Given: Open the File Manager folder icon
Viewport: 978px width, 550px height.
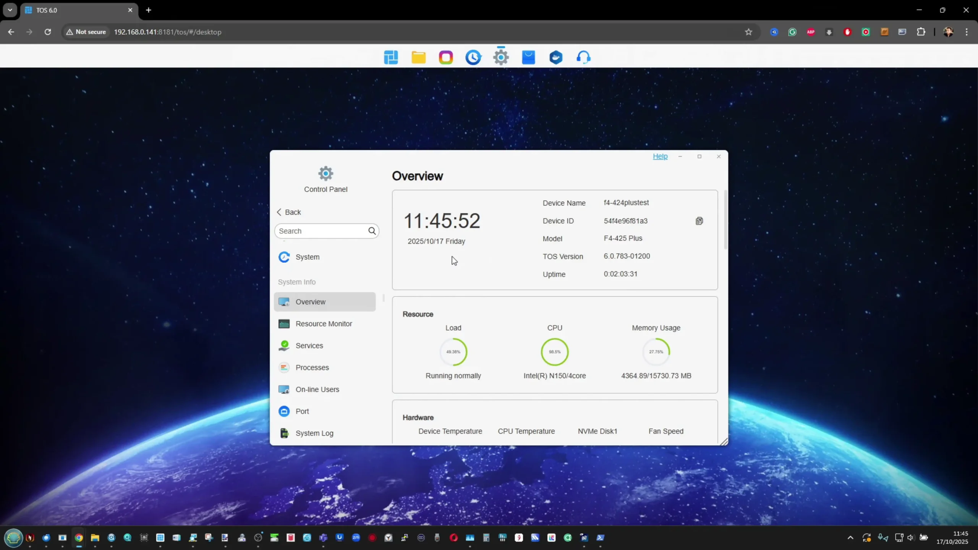Looking at the screenshot, I should tap(418, 57).
